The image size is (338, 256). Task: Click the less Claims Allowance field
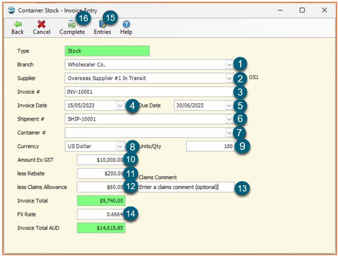tap(101, 187)
